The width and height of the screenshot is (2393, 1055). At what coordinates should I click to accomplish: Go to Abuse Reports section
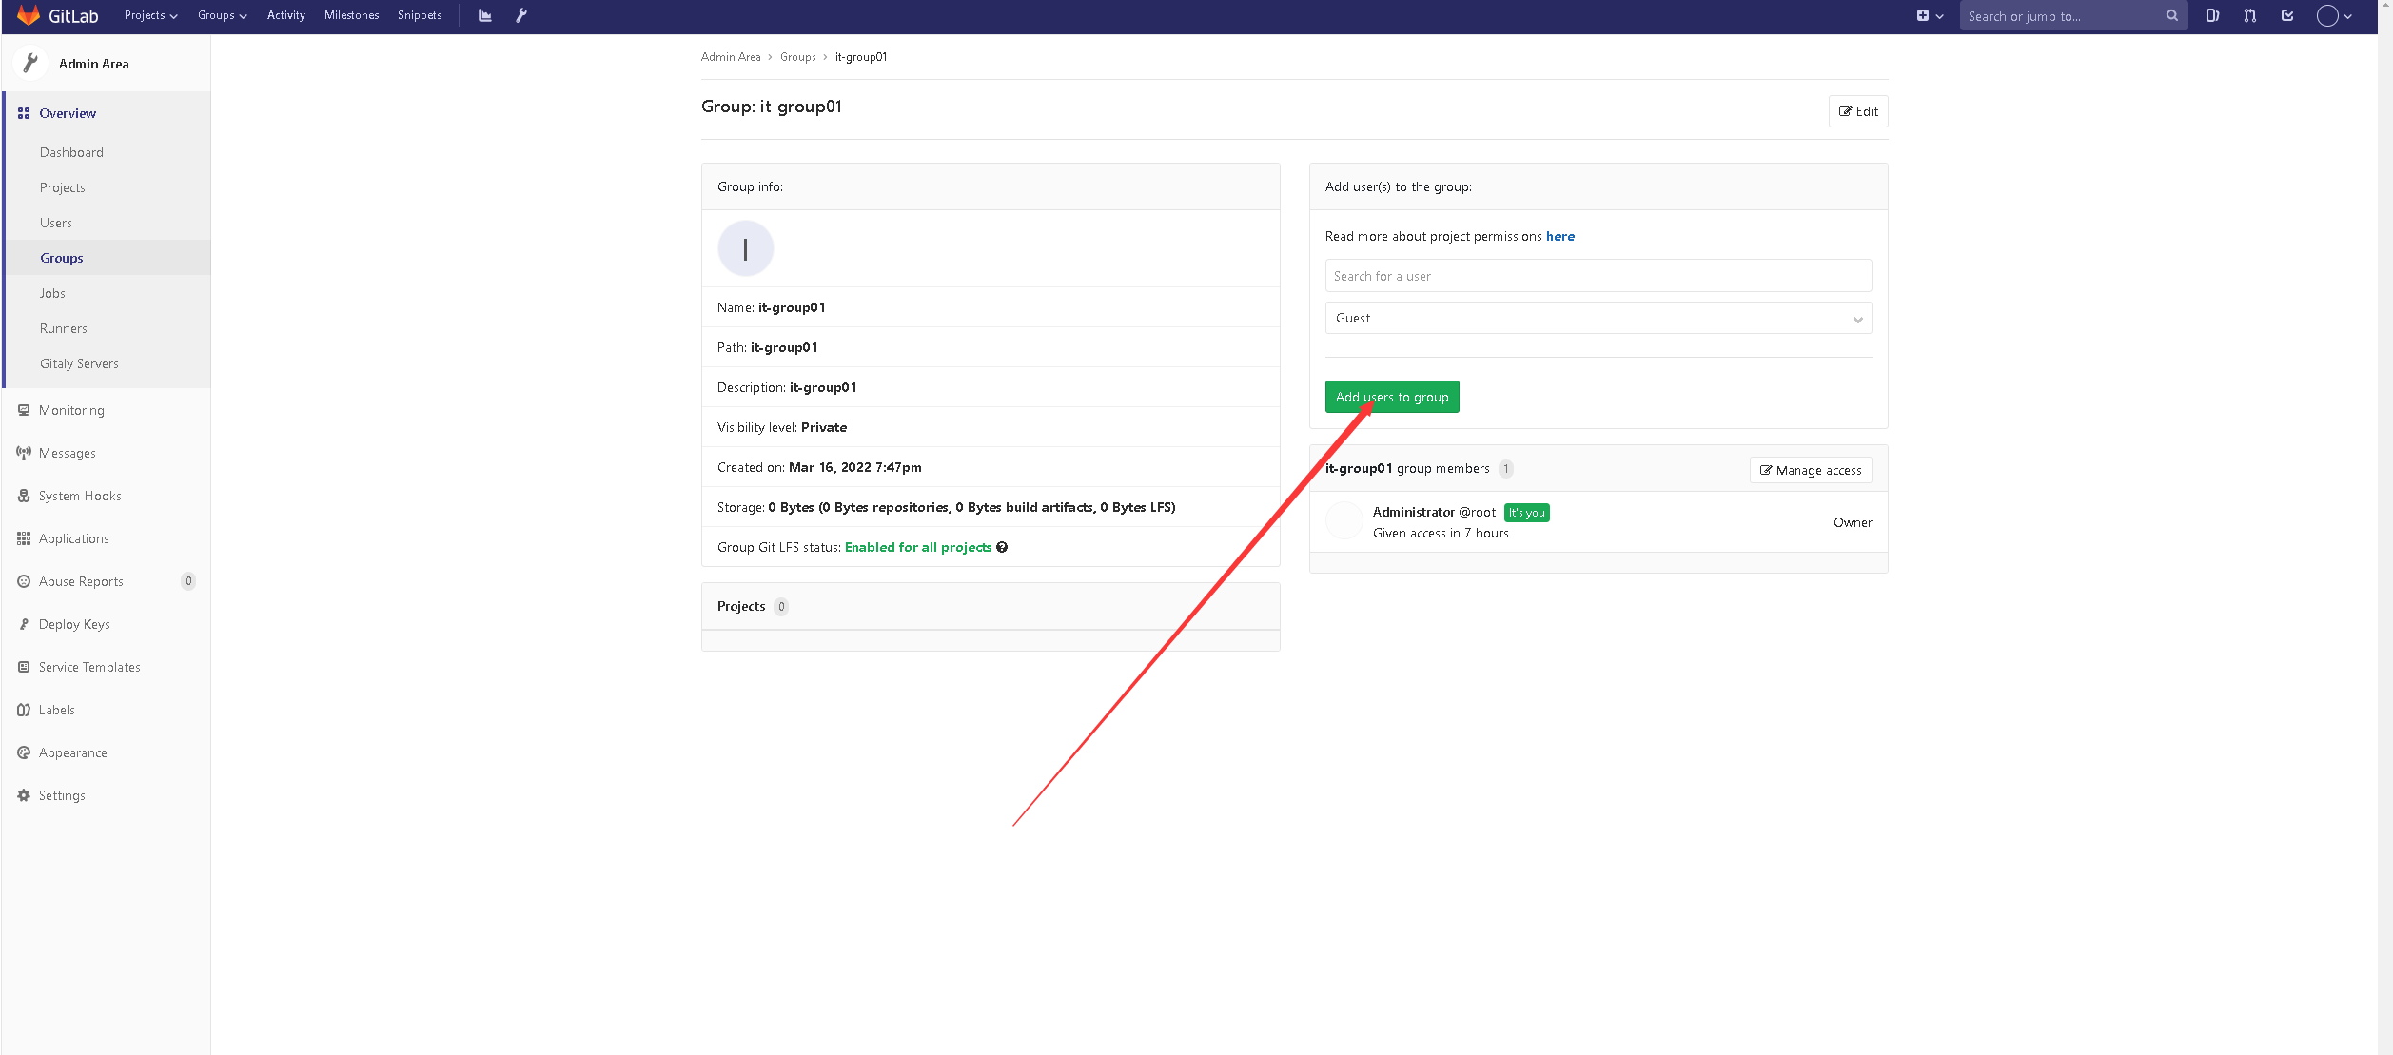[x=81, y=581]
